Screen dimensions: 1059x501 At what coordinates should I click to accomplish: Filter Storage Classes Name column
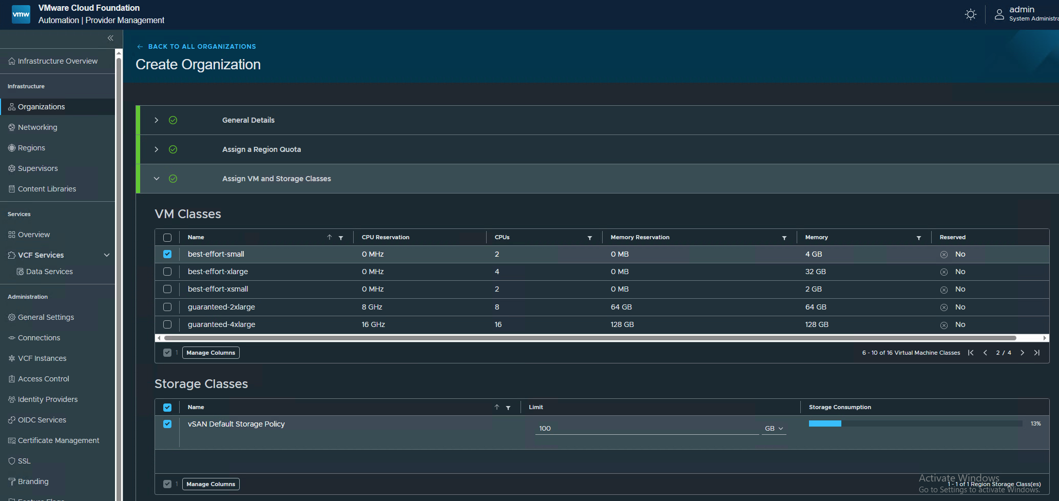pos(508,408)
